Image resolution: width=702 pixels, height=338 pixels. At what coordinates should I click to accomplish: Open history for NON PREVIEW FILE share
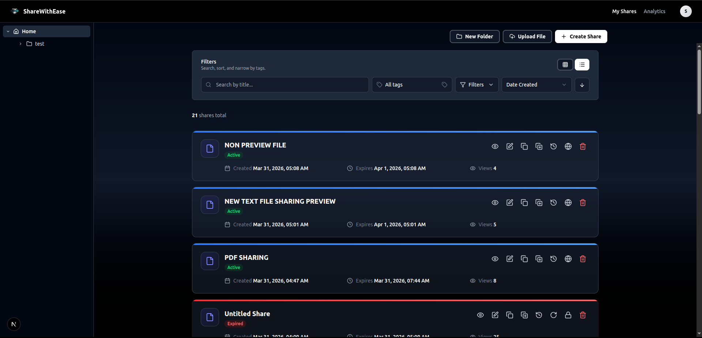coord(554,146)
